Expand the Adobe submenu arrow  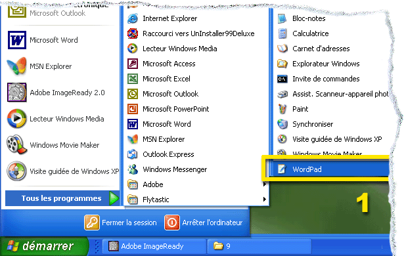point(264,184)
